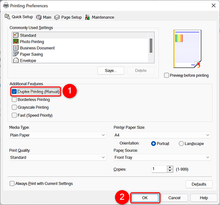This screenshot has width=220, height=205.
Task: Pick the Business Document icon
Action: pos(16,48)
